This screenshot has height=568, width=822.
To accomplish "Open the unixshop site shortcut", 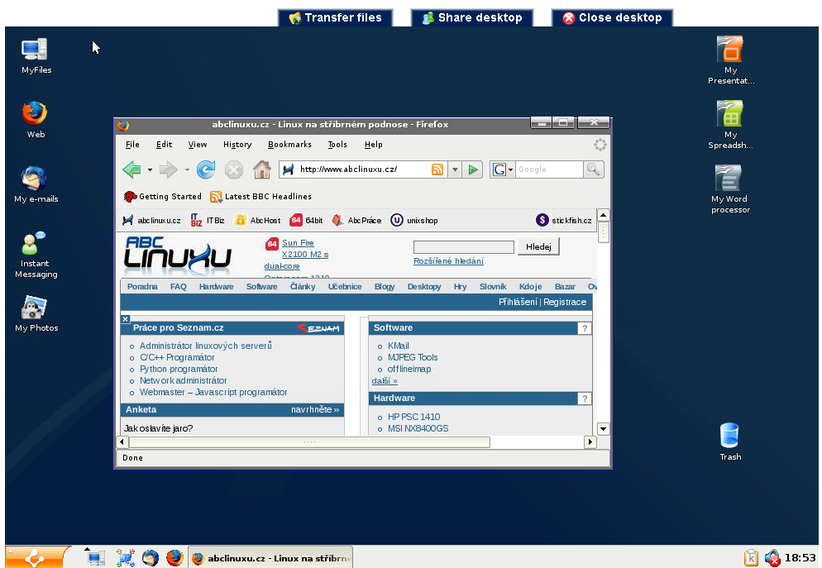I will click(x=414, y=221).
